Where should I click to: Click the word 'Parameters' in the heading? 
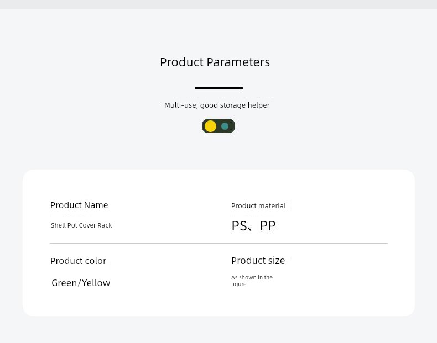click(x=238, y=62)
